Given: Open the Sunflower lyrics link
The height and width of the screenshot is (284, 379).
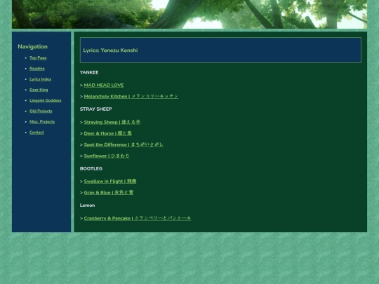Looking at the screenshot, I should point(107,156).
